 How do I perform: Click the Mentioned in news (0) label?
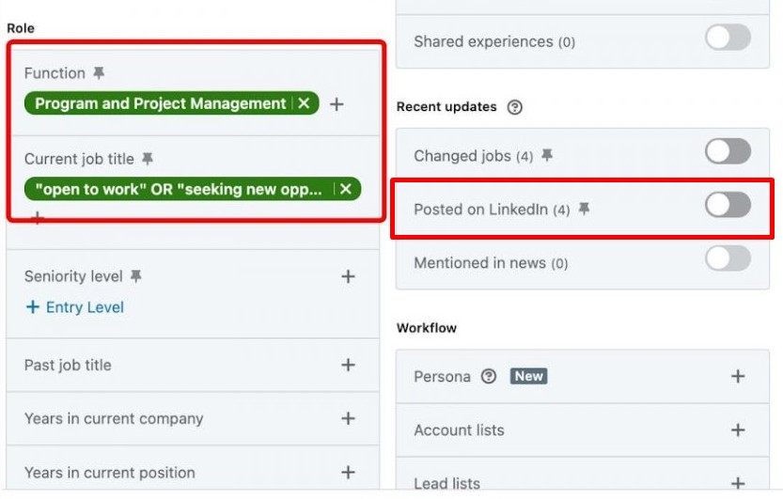tap(491, 263)
